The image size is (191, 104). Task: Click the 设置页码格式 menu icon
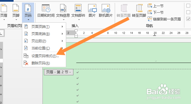(26, 56)
